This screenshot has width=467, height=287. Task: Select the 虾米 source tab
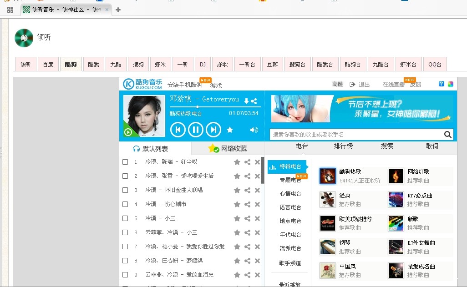click(x=160, y=65)
